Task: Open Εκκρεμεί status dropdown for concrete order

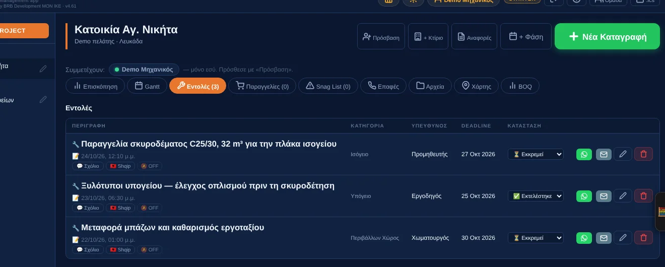Action: point(536,154)
